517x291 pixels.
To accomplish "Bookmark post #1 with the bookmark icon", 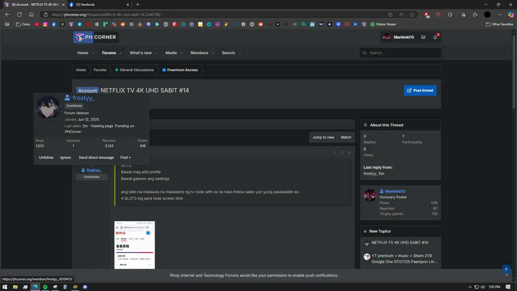I will (342, 152).
